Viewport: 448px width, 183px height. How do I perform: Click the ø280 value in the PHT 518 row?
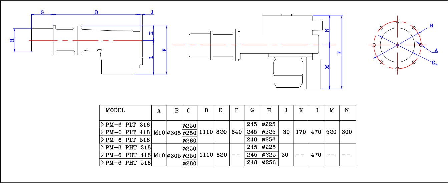(x=190, y=163)
